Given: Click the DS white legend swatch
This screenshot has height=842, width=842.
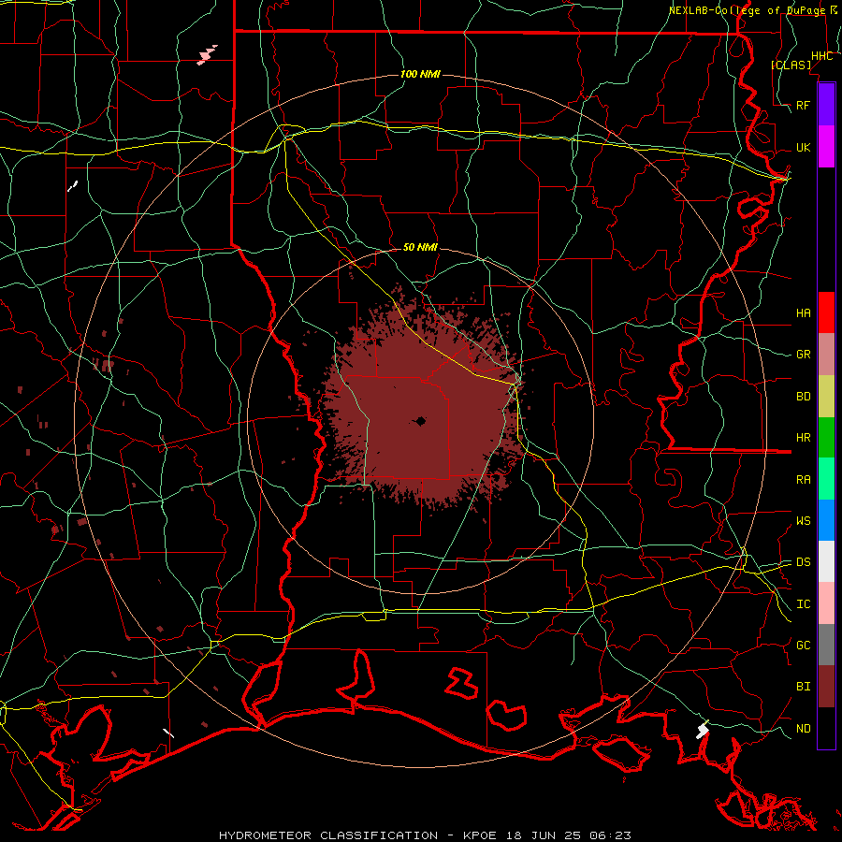Looking at the screenshot, I should click(826, 561).
